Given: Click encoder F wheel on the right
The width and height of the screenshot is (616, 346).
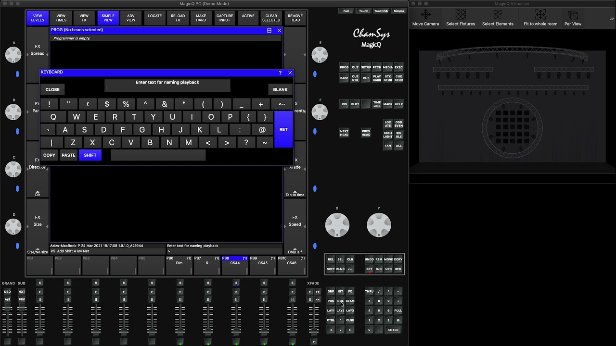Looking at the screenshot, I should point(320,112).
